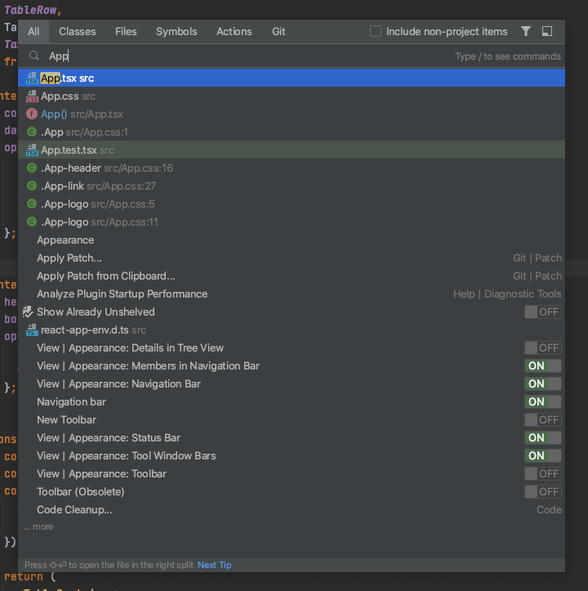Toggle Details in Tree View on

point(542,348)
